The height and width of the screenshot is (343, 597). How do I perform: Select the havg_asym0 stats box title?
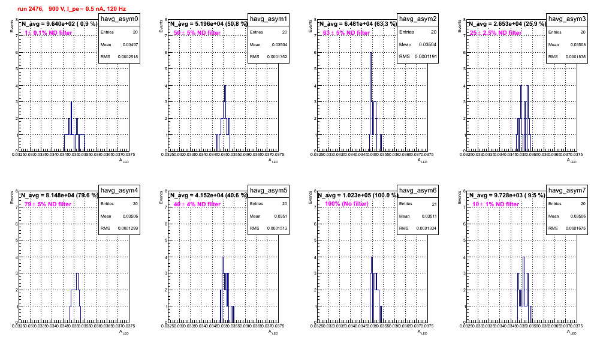[119, 19]
